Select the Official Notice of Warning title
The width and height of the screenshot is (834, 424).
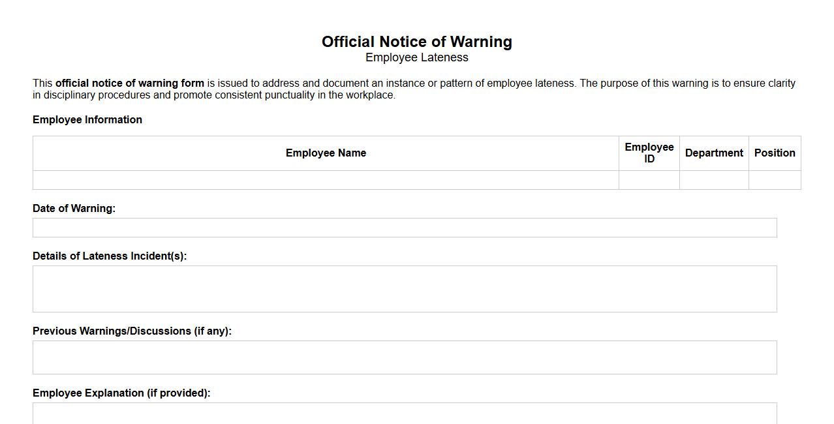coord(416,41)
